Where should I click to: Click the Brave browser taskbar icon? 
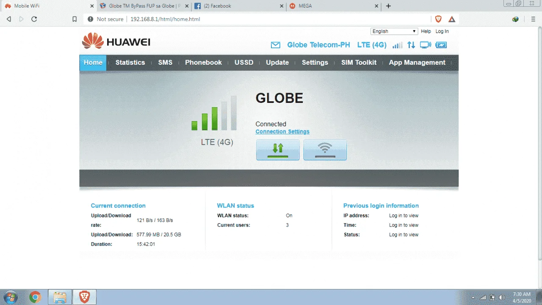point(85,297)
